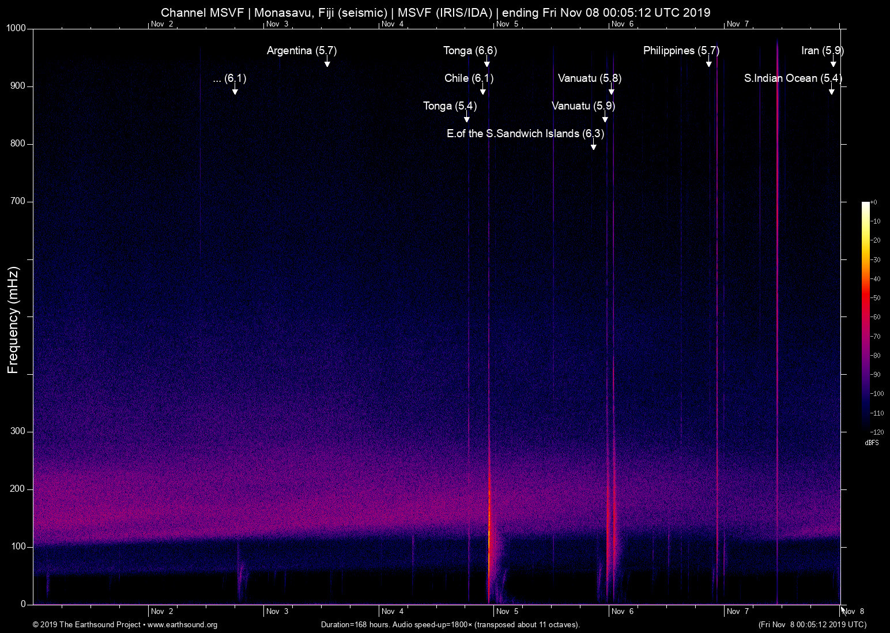Select the Vanuatu (5.8) marker arrow
Viewport: 890px width, 633px height.
pyautogui.click(x=612, y=91)
